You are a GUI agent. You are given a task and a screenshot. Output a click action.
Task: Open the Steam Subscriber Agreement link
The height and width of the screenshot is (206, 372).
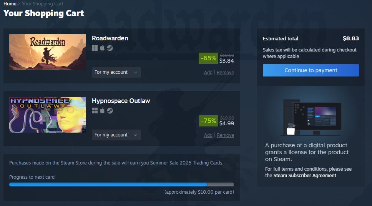pyautogui.click(x=305, y=176)
